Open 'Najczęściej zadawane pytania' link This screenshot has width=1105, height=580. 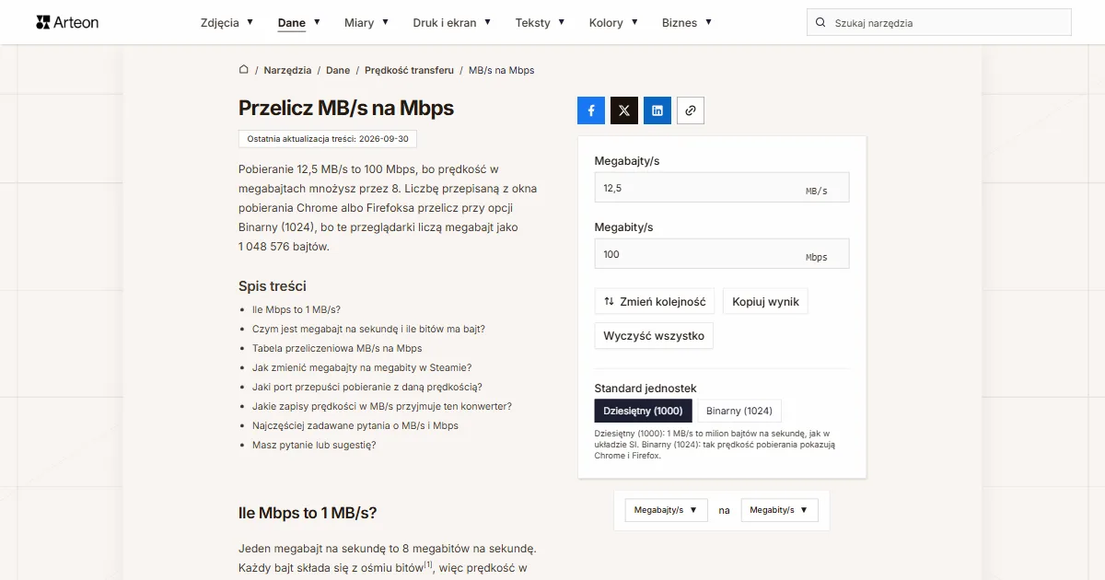click(x=355, y=425)
